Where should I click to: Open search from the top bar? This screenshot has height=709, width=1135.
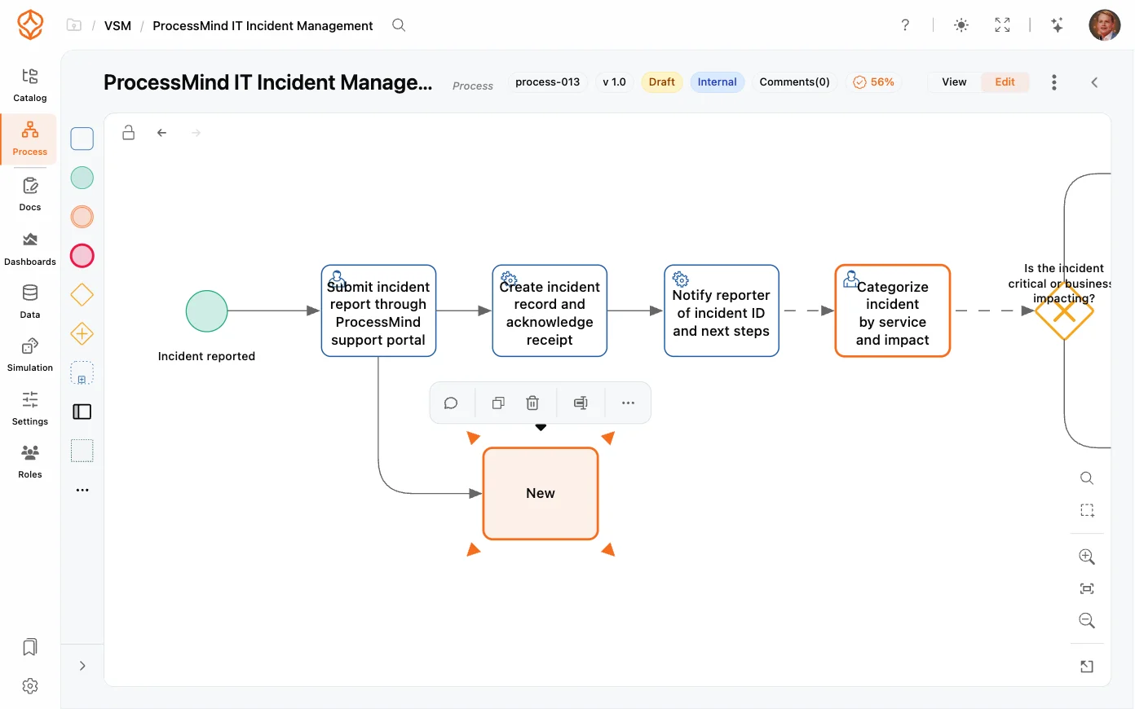(399, 25)
